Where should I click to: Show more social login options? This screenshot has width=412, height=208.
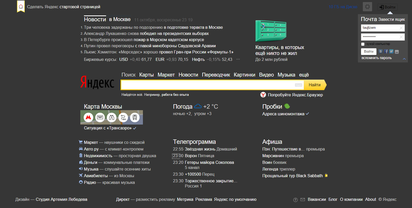(397, 52)
